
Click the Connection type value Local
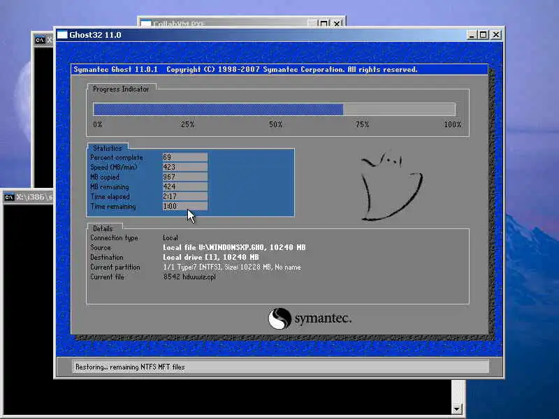pyautogui.click(x=170, y=237)
